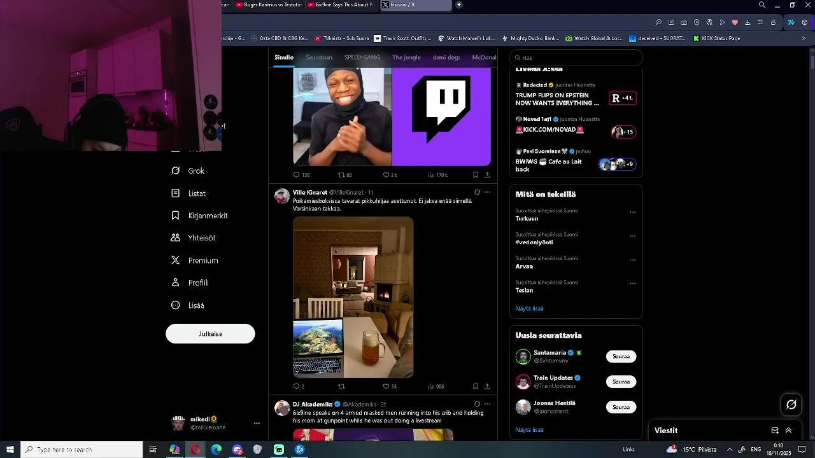This screenshot has width=815, height=458.
Task: Open options menu for Arvaa trend
Action: click(x=632, y=260)
